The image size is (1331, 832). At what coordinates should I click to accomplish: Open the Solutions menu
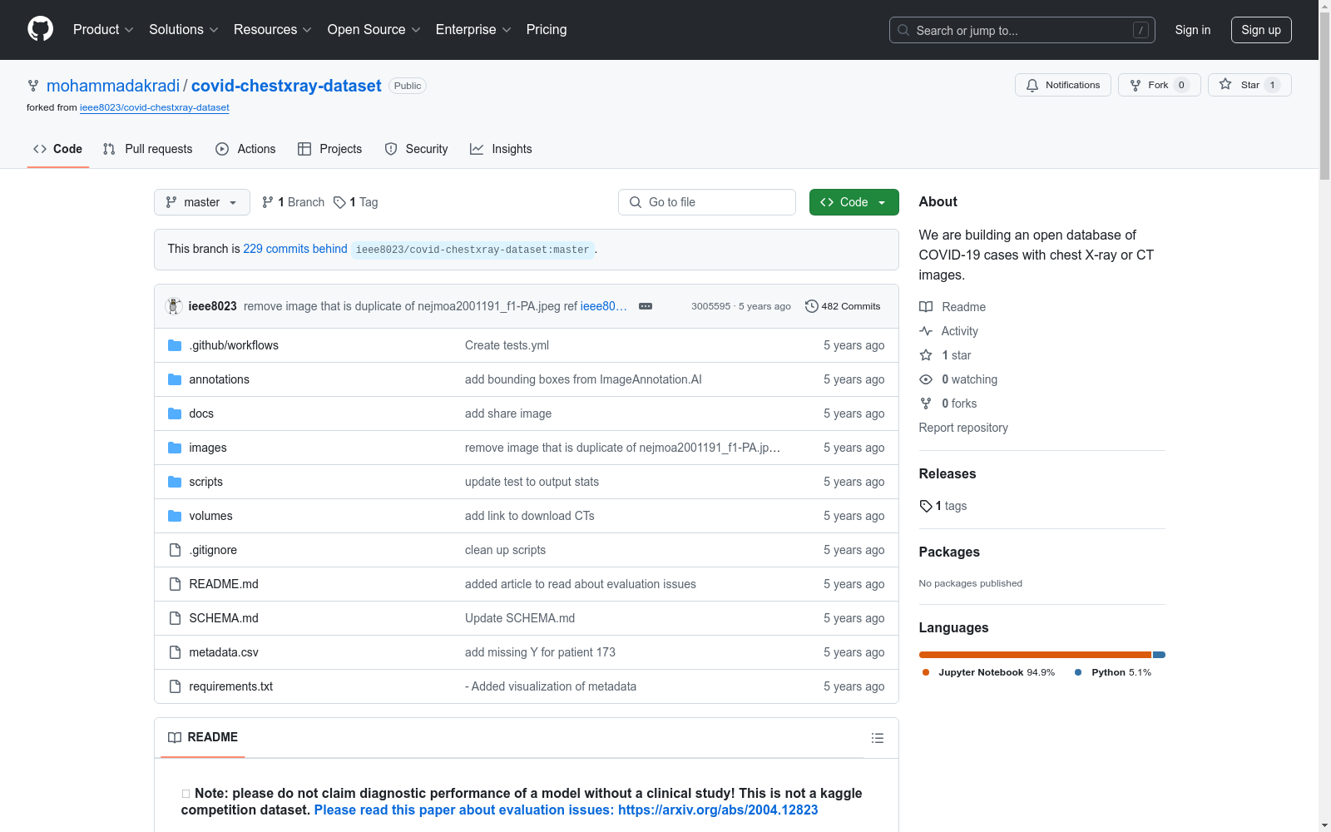(184, 29)
